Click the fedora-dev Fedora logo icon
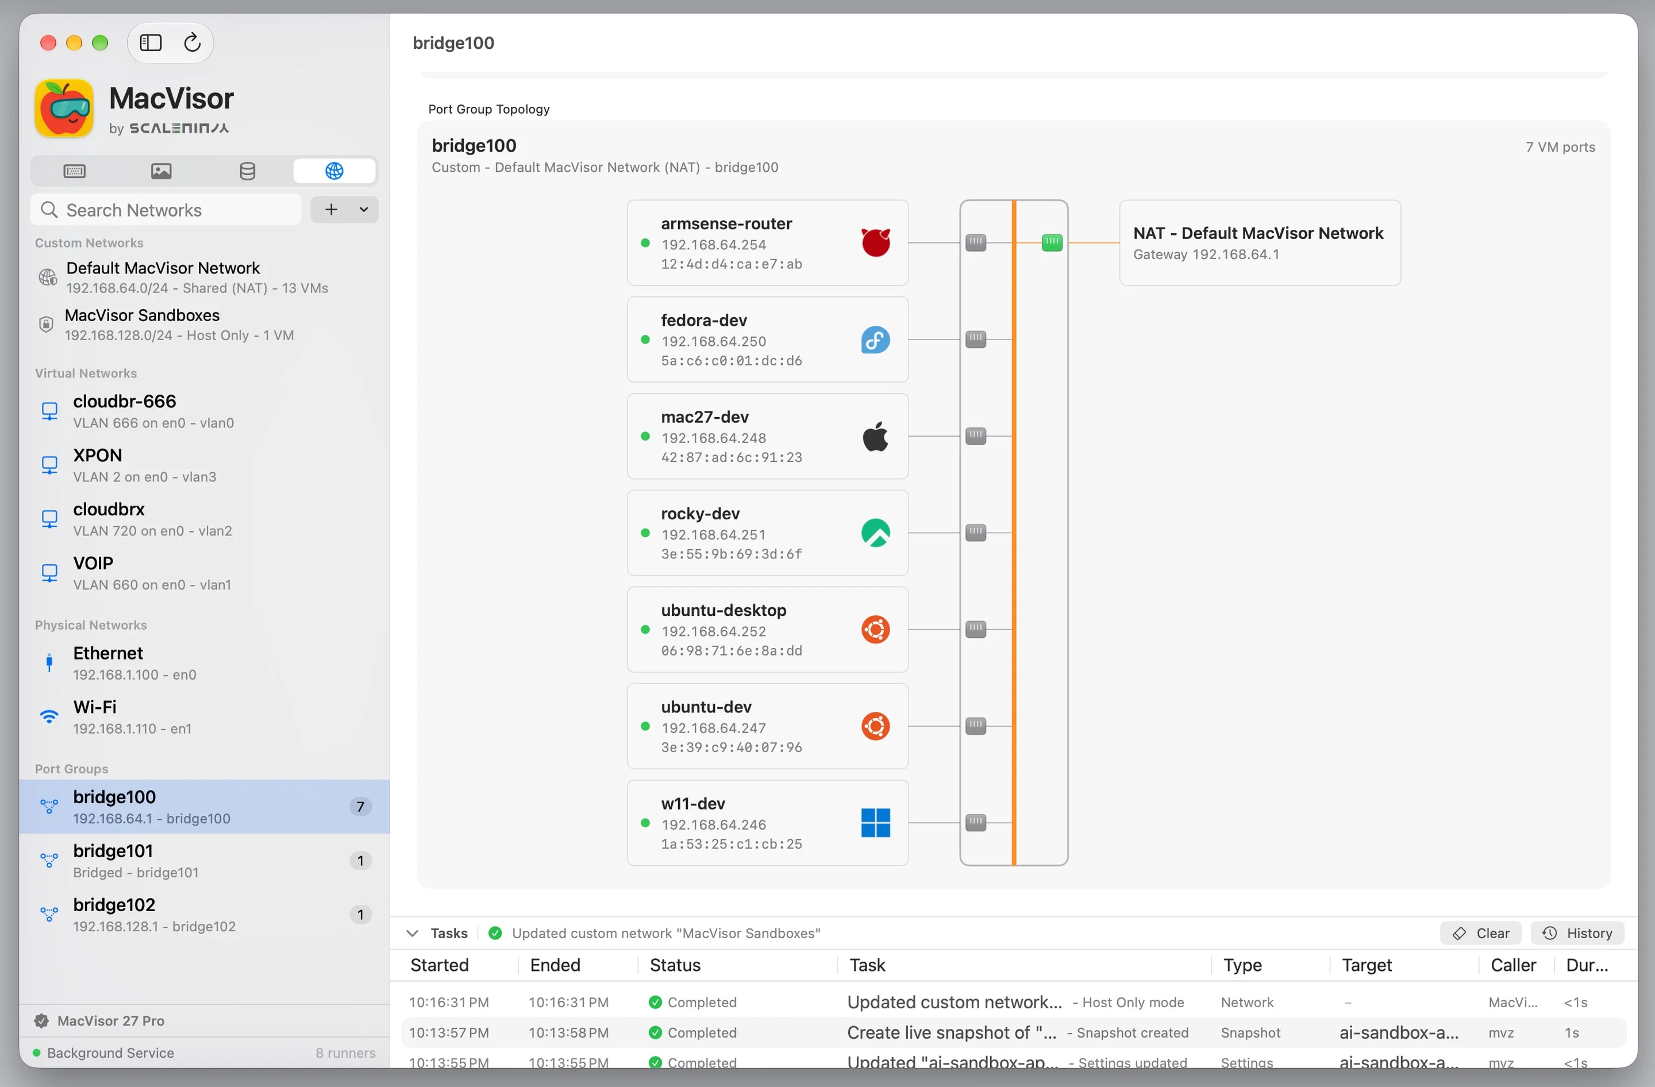The width and height of the screenshot is (1655, 1087). pyautogui.click(x=875, y=340)
